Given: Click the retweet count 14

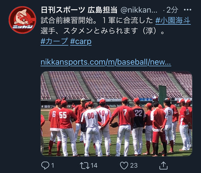Looking at the screenshot, I should point(94,165).
